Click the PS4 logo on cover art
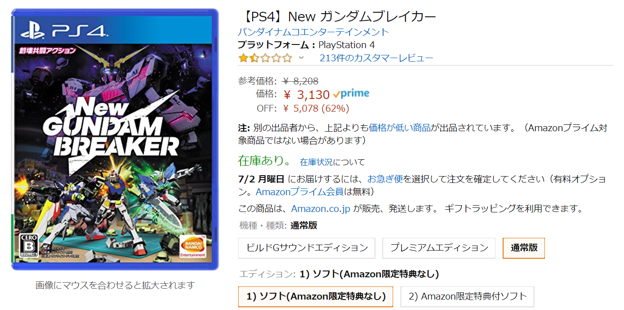This screenshot has height=310, width=624. (63, 31)
